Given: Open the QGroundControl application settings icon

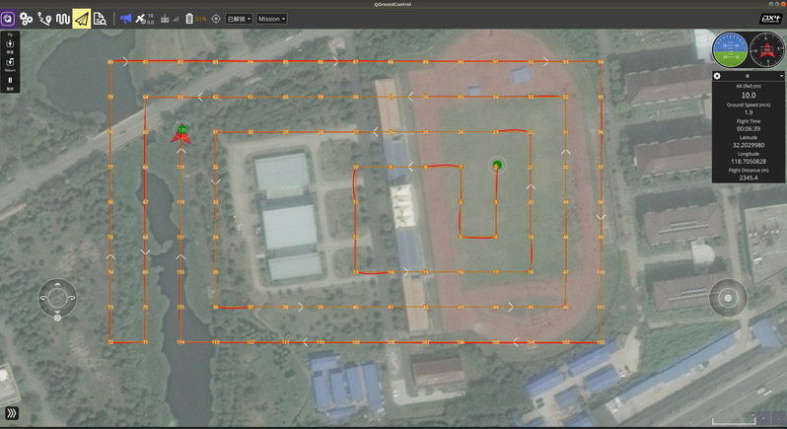Looking at the screenshot, I should point(9,18).
